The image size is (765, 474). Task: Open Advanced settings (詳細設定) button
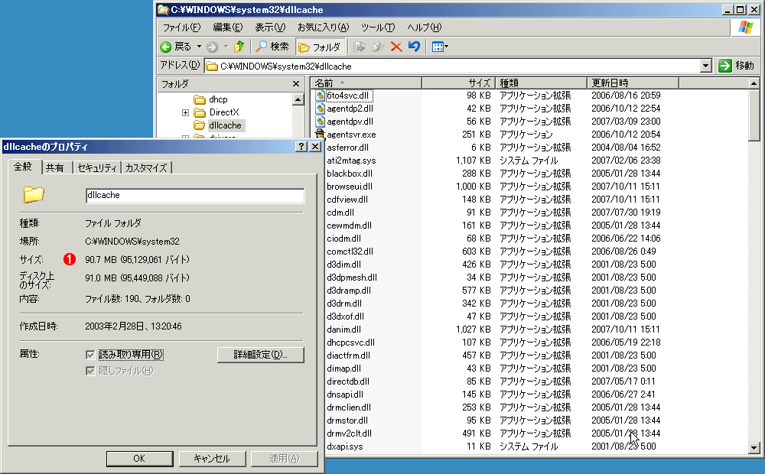pos(261,355)
